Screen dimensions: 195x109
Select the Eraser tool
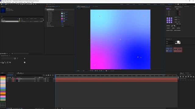pyautogui.click(x=31, y=4)
